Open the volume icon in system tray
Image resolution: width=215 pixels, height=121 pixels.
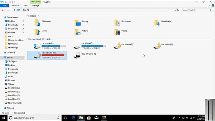194,118
